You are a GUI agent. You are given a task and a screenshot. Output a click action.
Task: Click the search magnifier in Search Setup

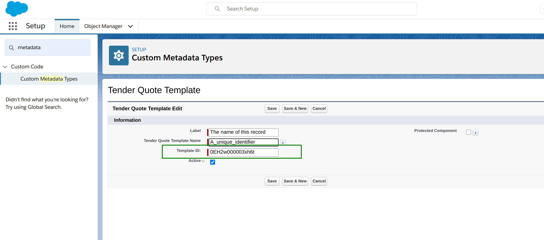[217, 9]
